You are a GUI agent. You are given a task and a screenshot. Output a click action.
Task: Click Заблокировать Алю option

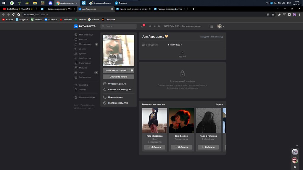118,103
